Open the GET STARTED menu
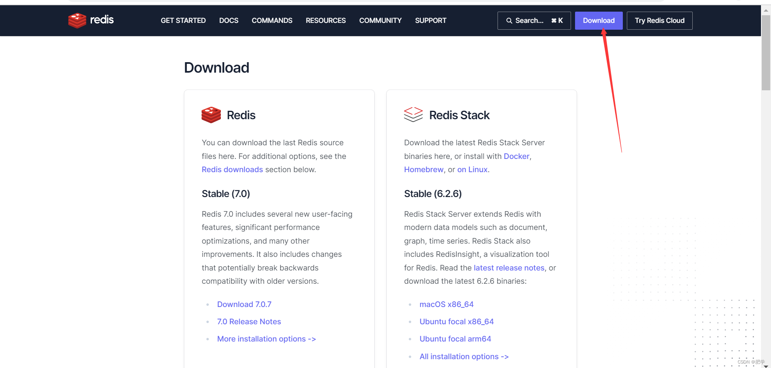Screen dimensions: 771x368 (183, 20)
